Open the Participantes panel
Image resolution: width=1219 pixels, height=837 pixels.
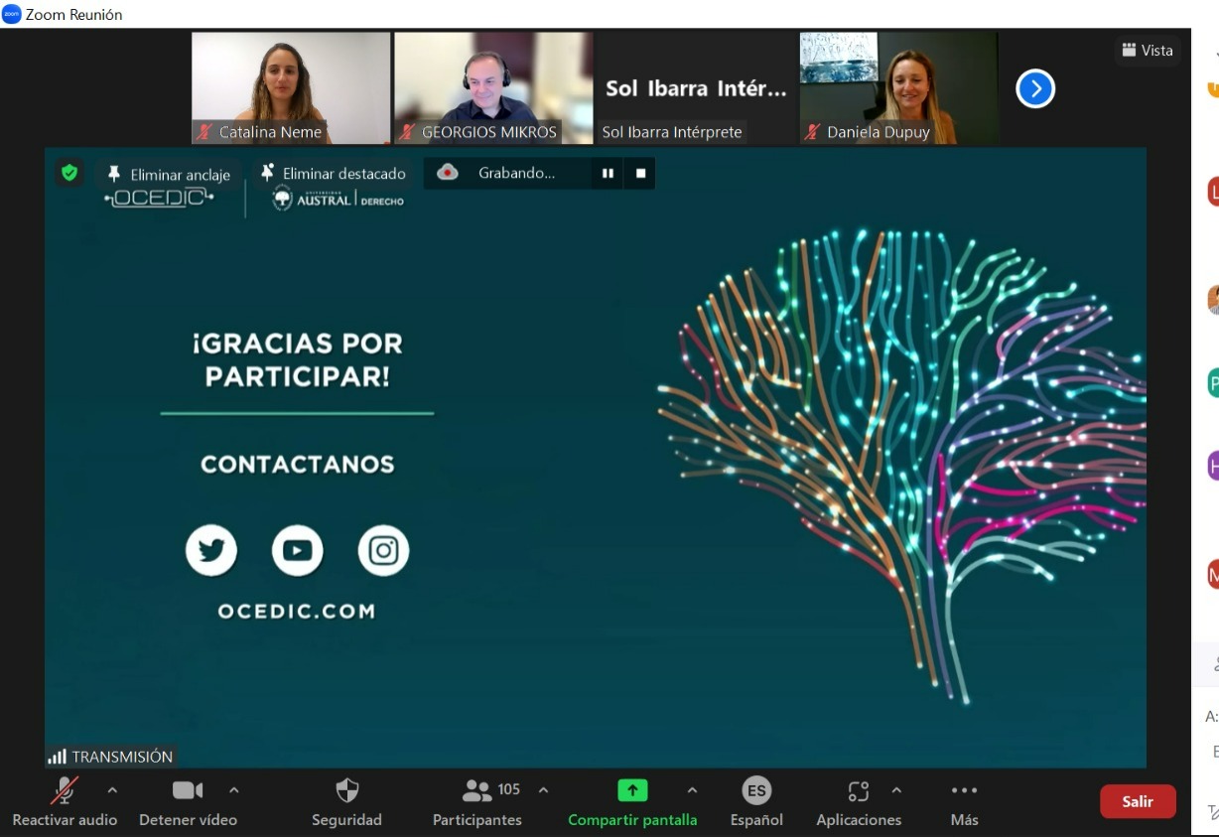coord(478,791)
